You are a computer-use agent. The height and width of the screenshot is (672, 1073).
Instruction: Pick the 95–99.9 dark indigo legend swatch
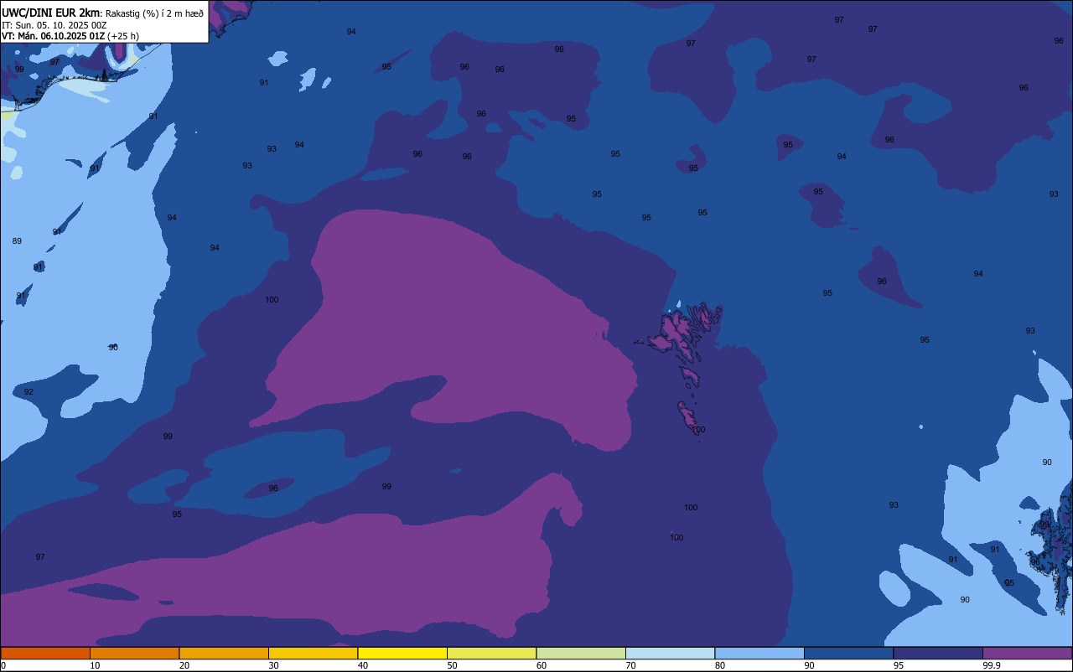(938, 653)
